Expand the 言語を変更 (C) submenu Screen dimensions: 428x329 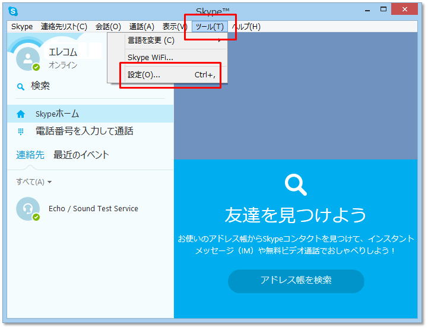[x=176, y=40]
